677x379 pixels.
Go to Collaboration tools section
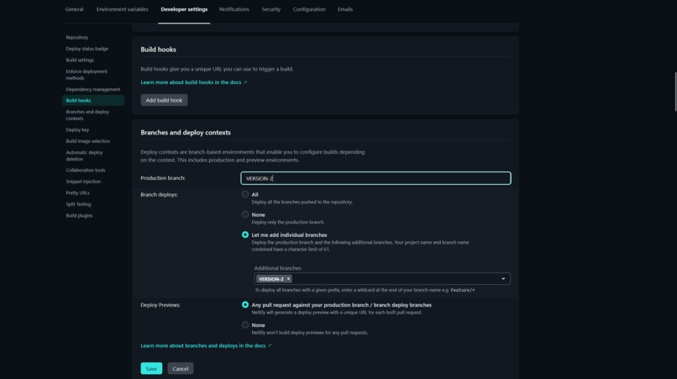coord(86,171)
